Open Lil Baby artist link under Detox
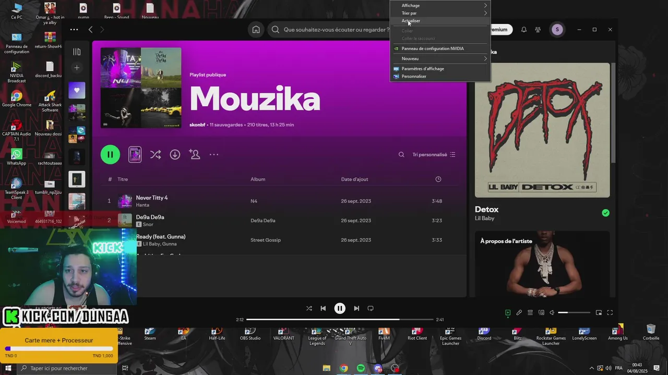 [x=484, y=218]
